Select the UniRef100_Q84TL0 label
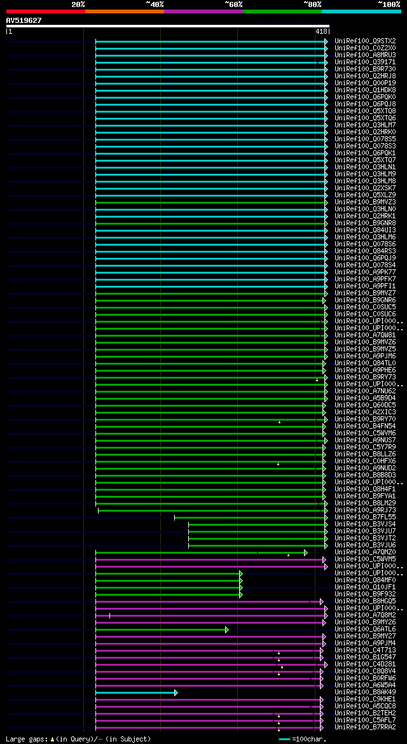The width and height of the screenshot is (407, 744). 365,363
